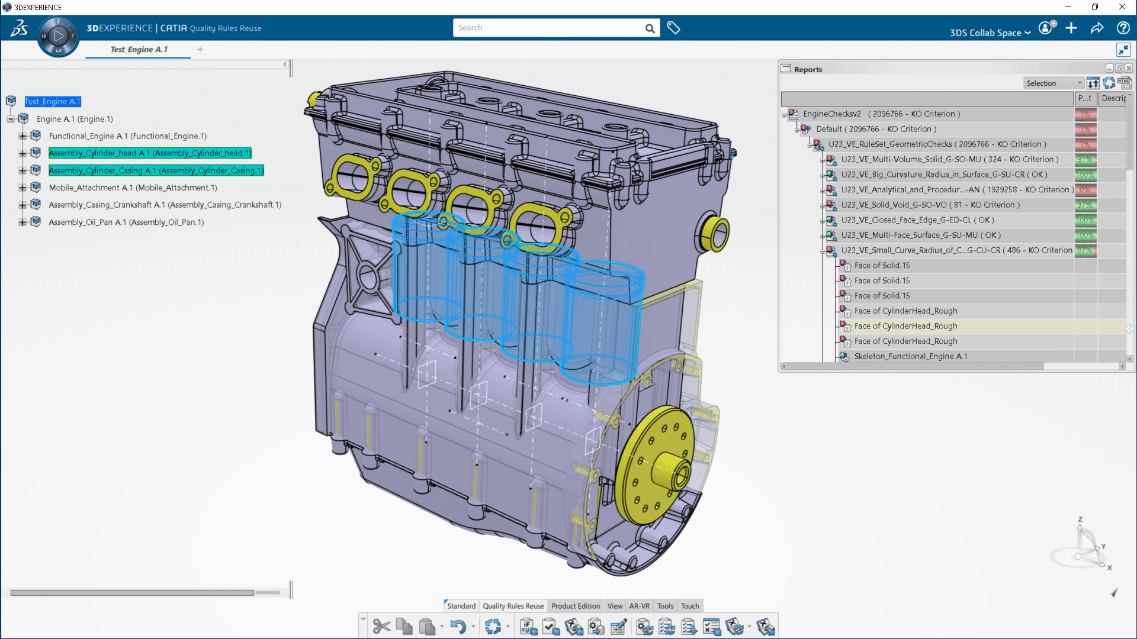Image resolution: width=1137 pixels, height=639 pixels.
Task: Click the notification/user account icon
Action: 1046,27
